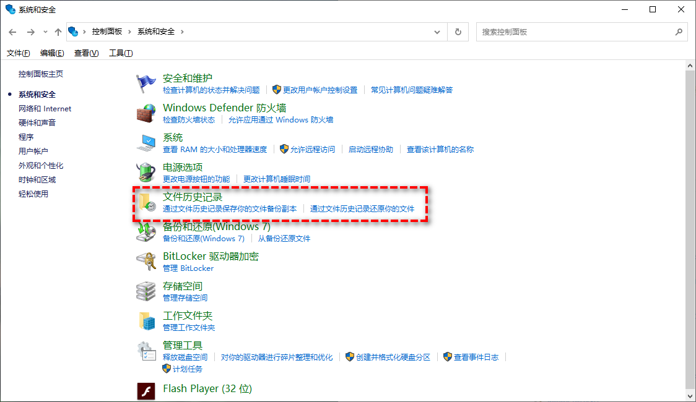Expand the chevron before 控制面板 in the address bar
This screenshot has height=402, width=696.
pyautogui.click(x=84, y=32)
